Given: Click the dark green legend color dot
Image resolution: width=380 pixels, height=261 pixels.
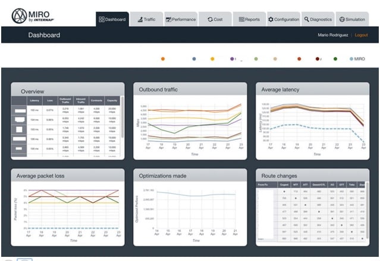Looking at the screenshot, I should click(335, 59).
